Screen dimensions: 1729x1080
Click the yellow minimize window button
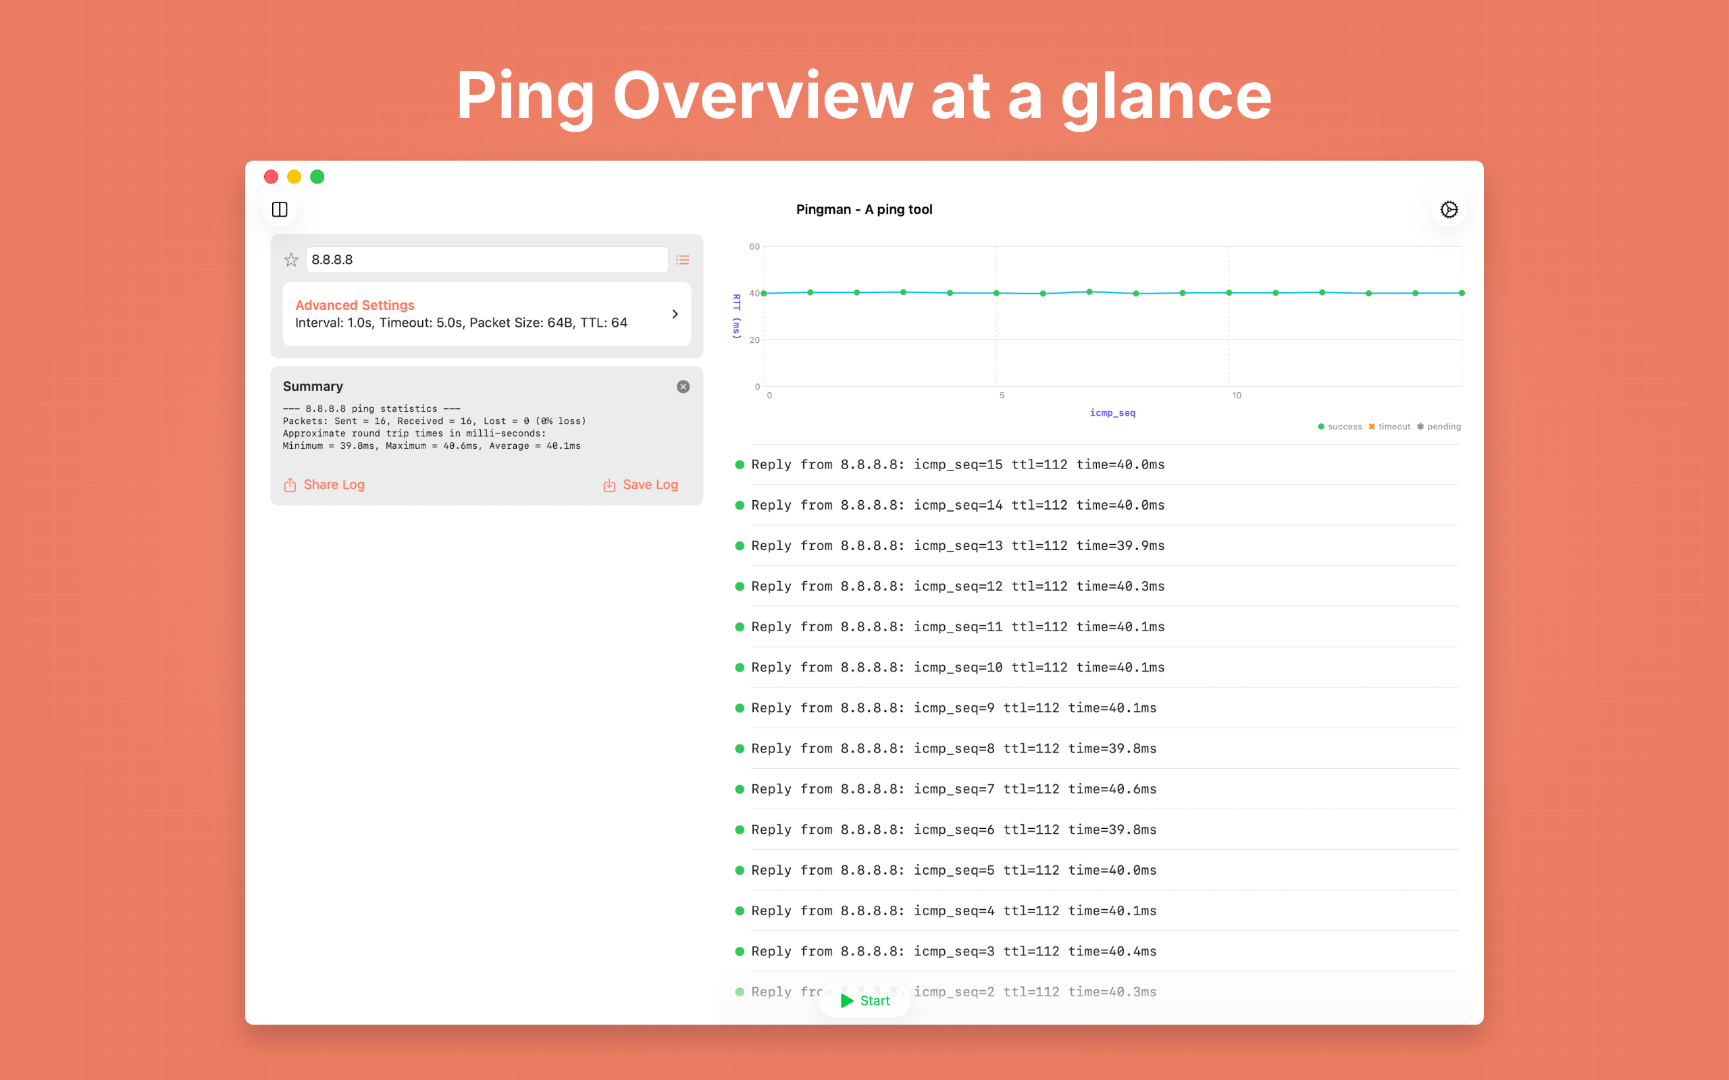(x=294, y=176)
